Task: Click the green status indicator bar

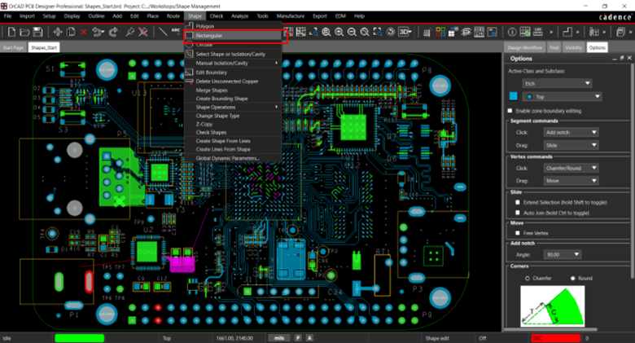Action: point(80,338)
